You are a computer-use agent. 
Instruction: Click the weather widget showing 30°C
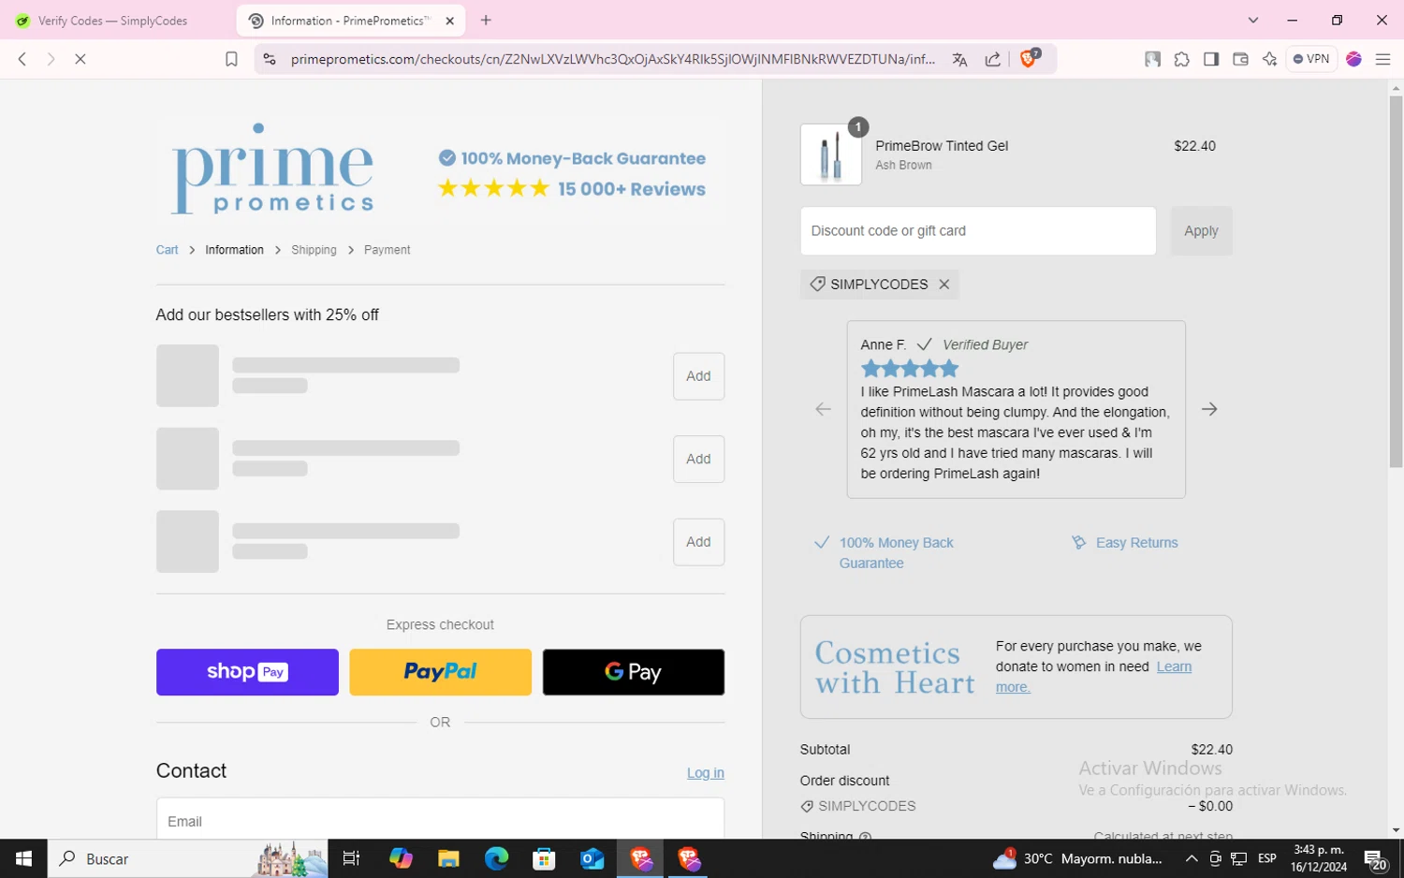[1078, 858]
